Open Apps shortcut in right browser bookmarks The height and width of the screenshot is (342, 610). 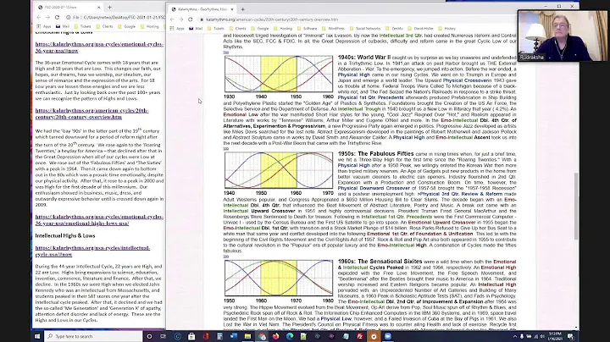177,29
